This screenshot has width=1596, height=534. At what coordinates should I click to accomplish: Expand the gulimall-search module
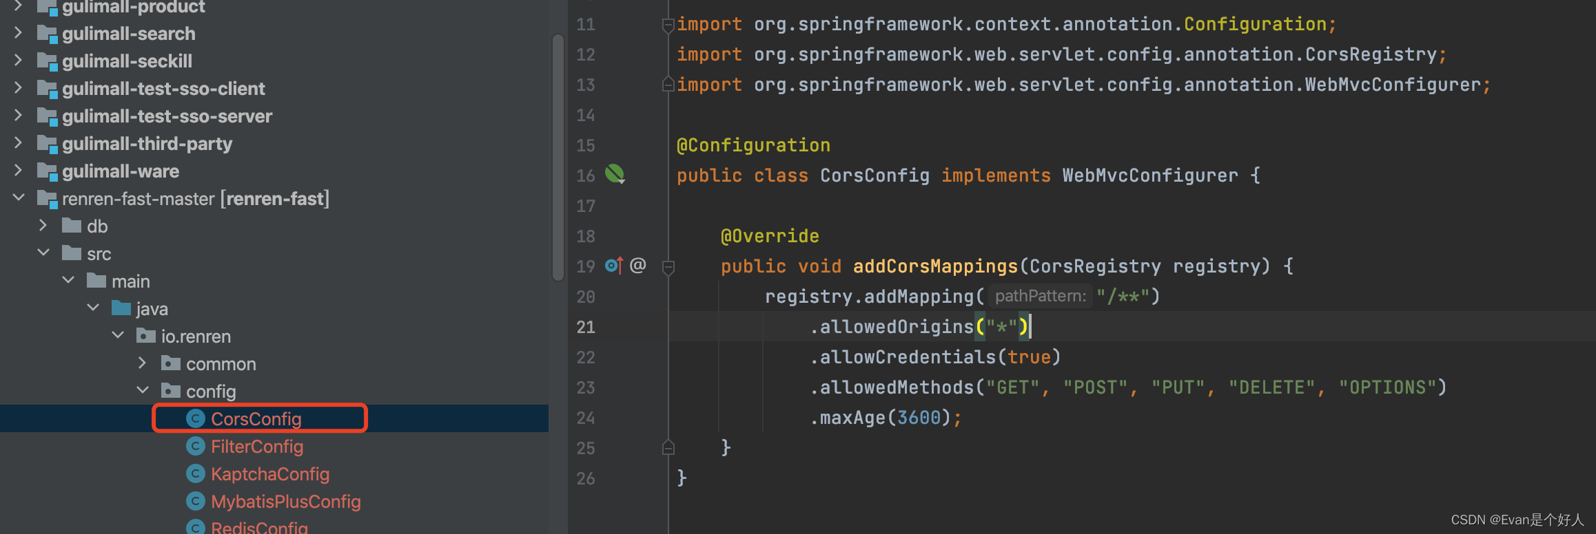(x=19, y=32)
